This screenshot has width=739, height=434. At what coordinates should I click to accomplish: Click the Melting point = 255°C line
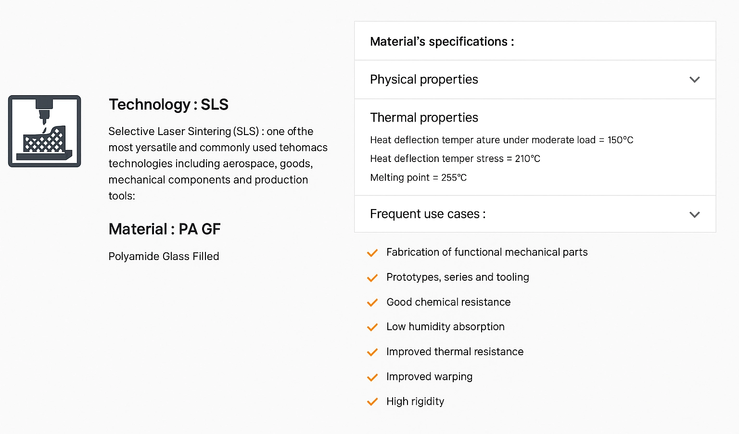418,178
